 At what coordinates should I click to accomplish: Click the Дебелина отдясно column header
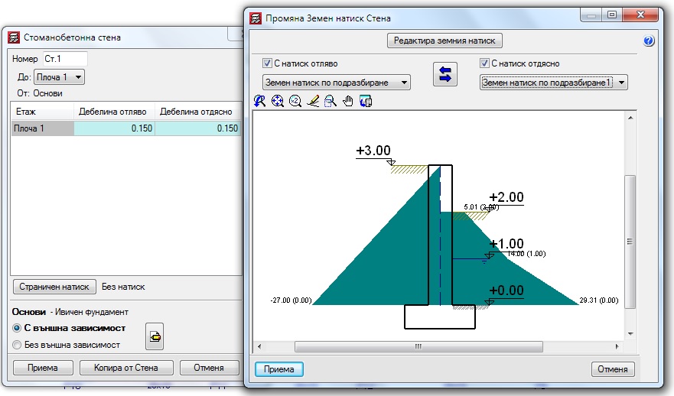197,112
